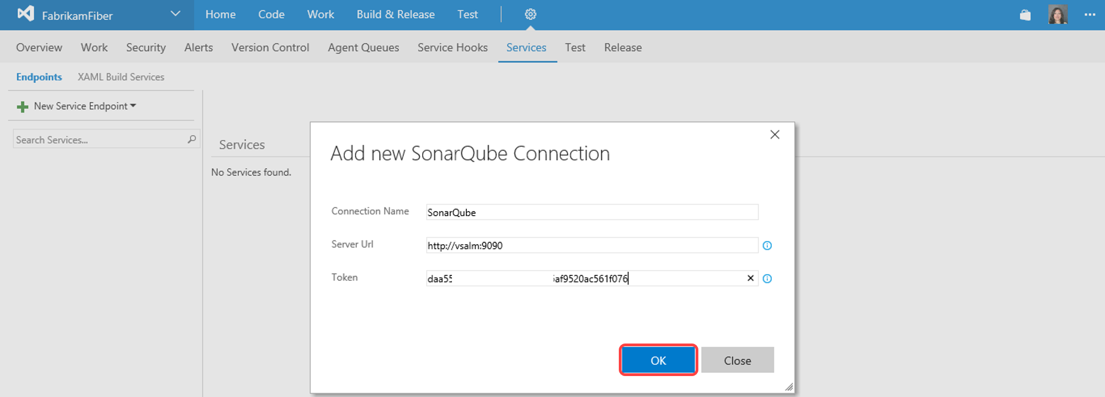Open the user profile avatar
The height and width of the screenshot is (397, 1105).
coord(1058,15)
